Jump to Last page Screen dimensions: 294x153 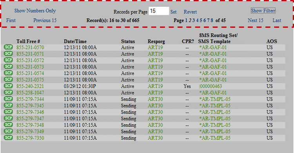point(277,20)
